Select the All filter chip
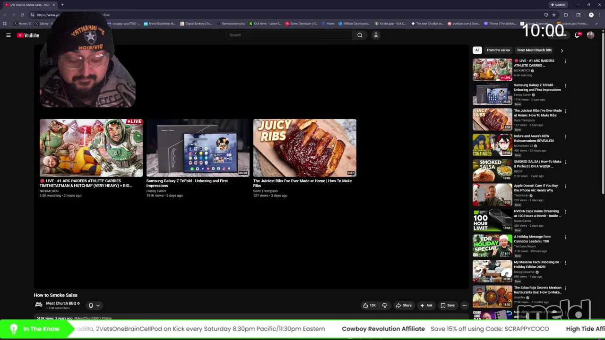Image resolution: width=605 pixels, height=340 pixels. coord(477,50)
